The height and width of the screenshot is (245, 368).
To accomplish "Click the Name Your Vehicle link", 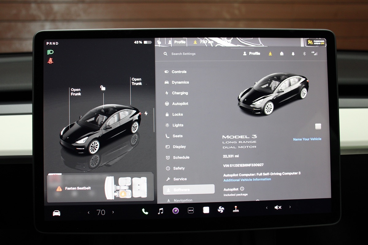I will point(307,139).
